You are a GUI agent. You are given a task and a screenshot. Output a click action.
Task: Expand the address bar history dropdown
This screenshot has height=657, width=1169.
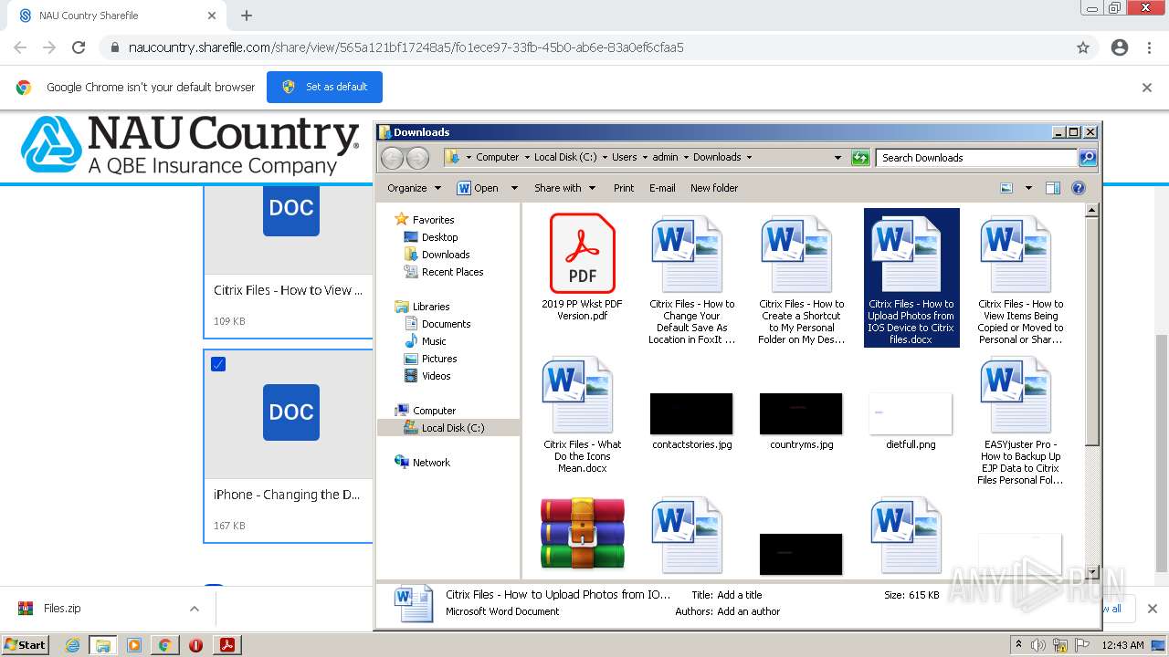[x=837, y=158]
